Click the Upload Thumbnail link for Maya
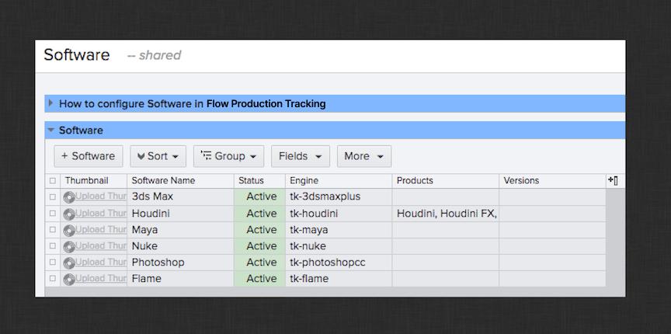 pyautogui.click(x=101, y=230)
